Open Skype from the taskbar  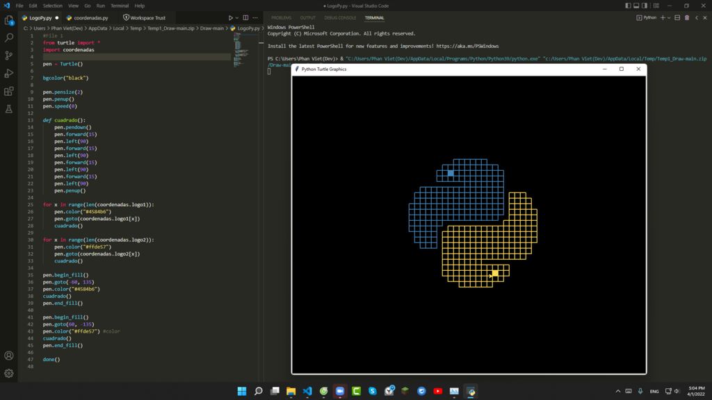373,391
